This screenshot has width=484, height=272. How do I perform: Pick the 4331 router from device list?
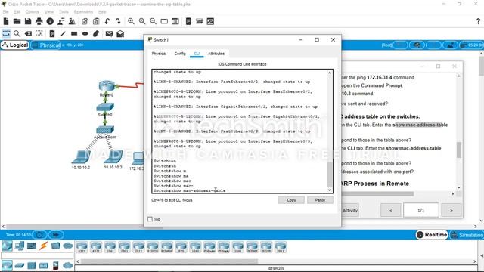82,247
